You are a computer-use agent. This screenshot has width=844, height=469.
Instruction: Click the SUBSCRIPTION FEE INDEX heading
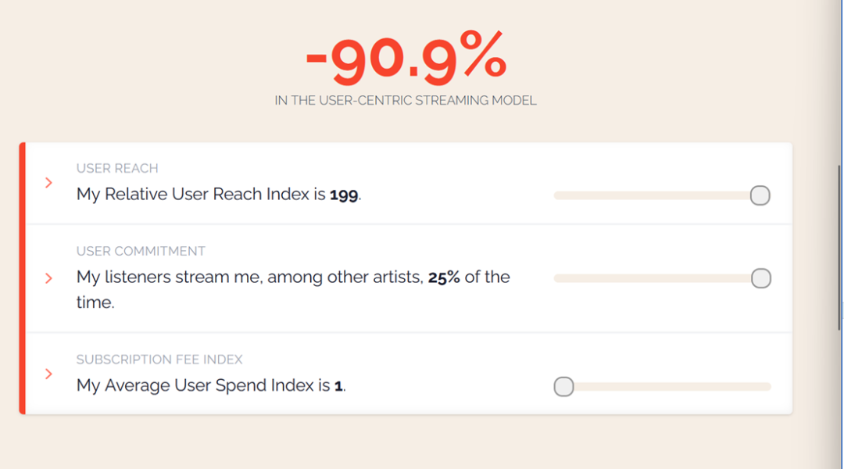tap(159, 360)
